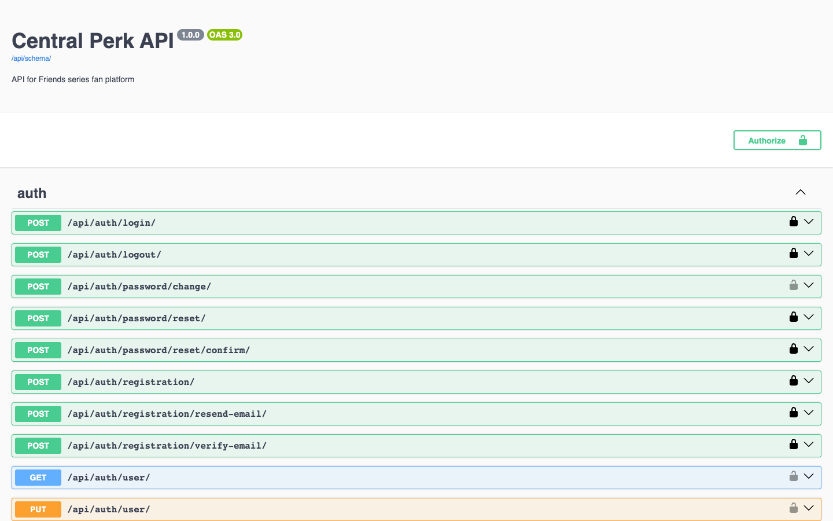Open the /api/schema/ link
The image size is (833, 521).
pos(31,58)
